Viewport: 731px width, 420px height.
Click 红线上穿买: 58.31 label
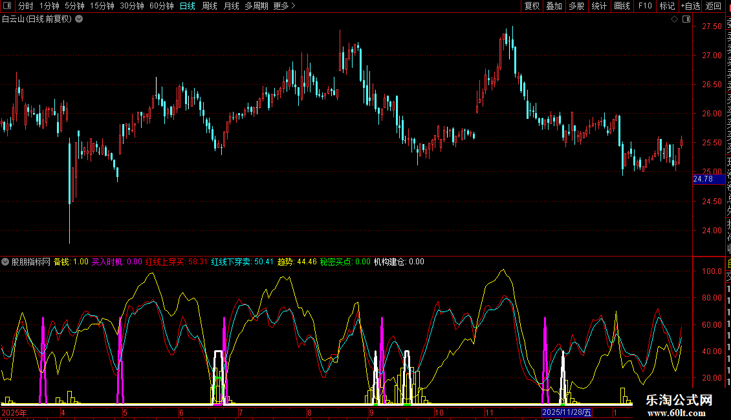[176, 262]
